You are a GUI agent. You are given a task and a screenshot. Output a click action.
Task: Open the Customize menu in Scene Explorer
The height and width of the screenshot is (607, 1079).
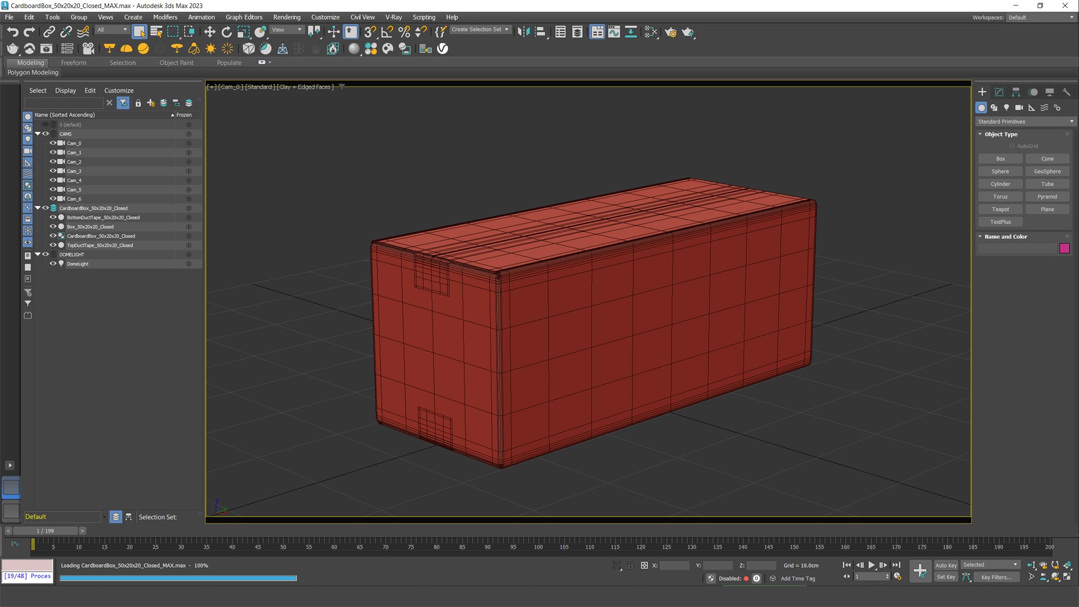(119, 90)
